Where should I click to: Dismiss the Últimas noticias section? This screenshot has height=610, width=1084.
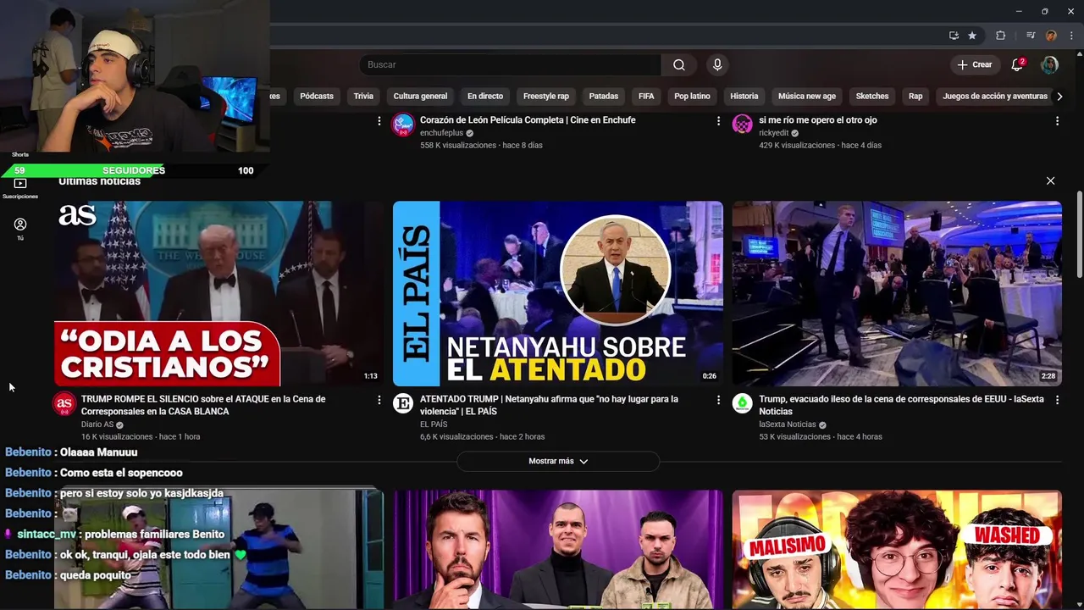coord(1050,180)
